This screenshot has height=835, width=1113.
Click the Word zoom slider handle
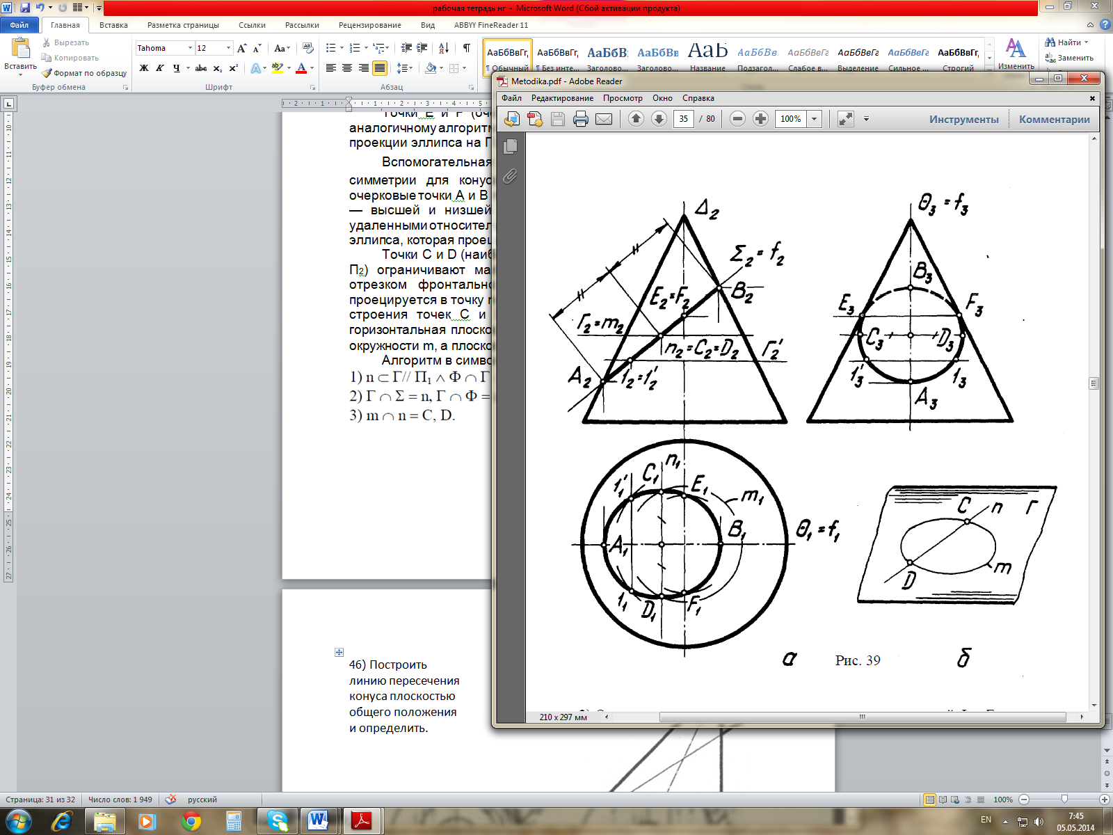[x=1064, y=800]
